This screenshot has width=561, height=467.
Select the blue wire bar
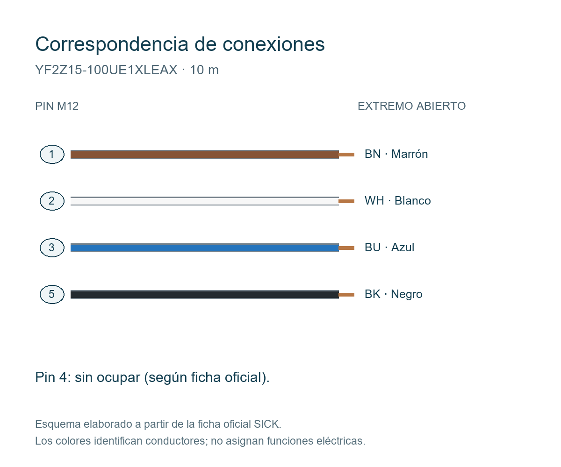click(x=205, y=248)
